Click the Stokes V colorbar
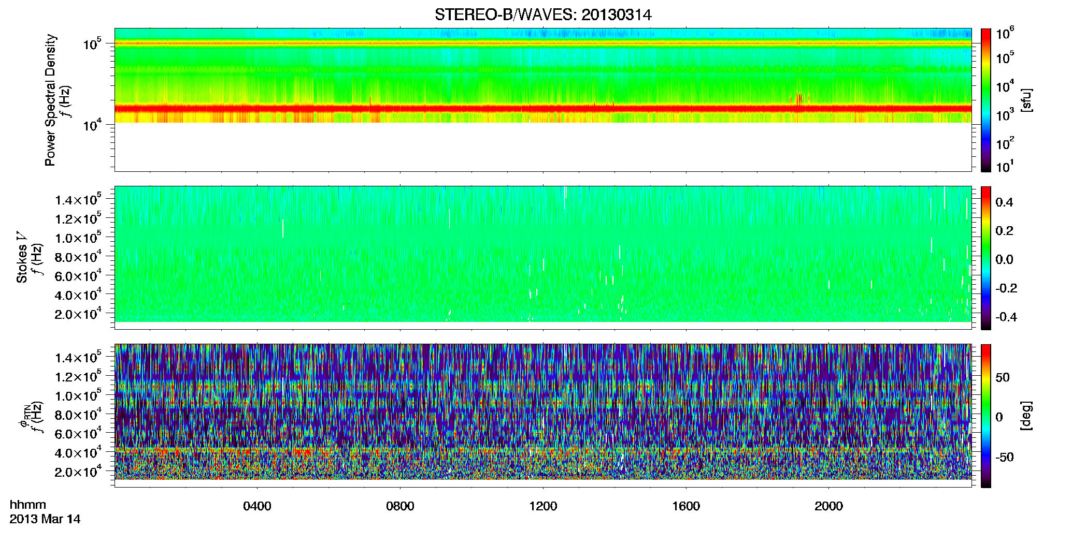Image resolution: width=1086 pixels, height=559 pixels. (x=986, y=258)
